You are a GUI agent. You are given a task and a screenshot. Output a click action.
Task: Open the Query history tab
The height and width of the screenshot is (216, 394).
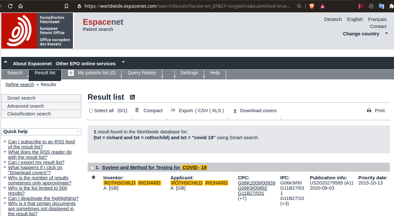coord(142,73)
